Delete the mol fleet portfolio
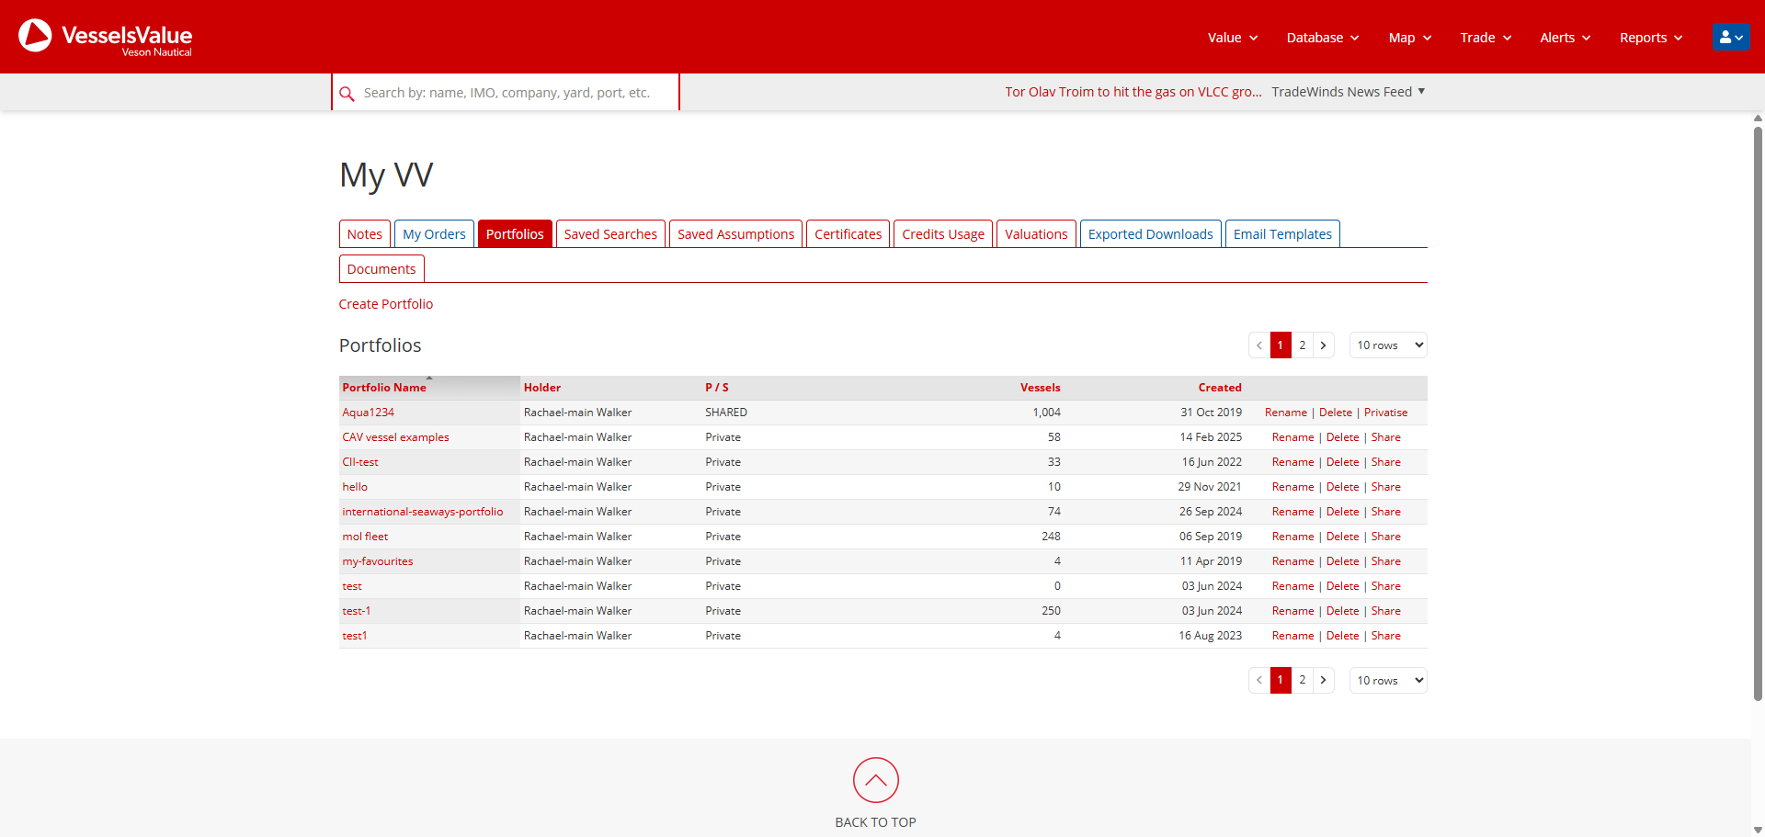Viewport: 1765px width, 837px height. point(1342,537)
